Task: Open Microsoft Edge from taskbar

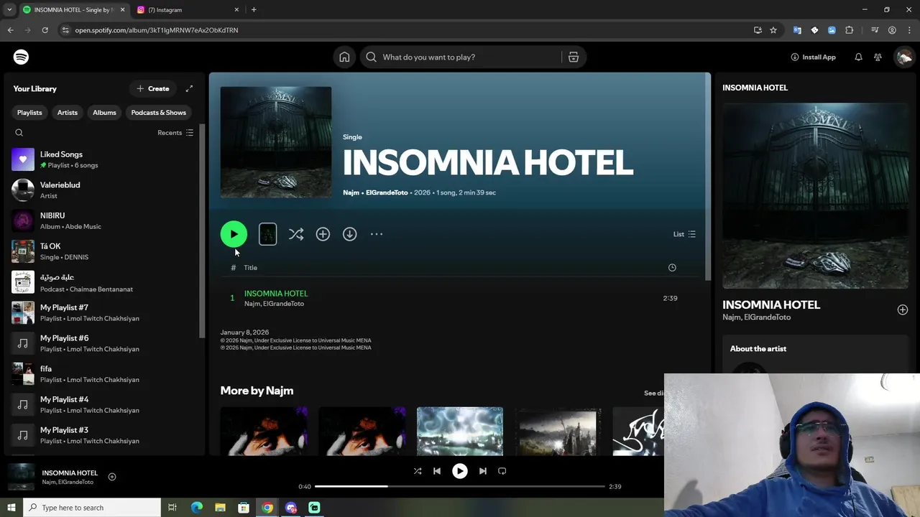Action: [196, 508]
